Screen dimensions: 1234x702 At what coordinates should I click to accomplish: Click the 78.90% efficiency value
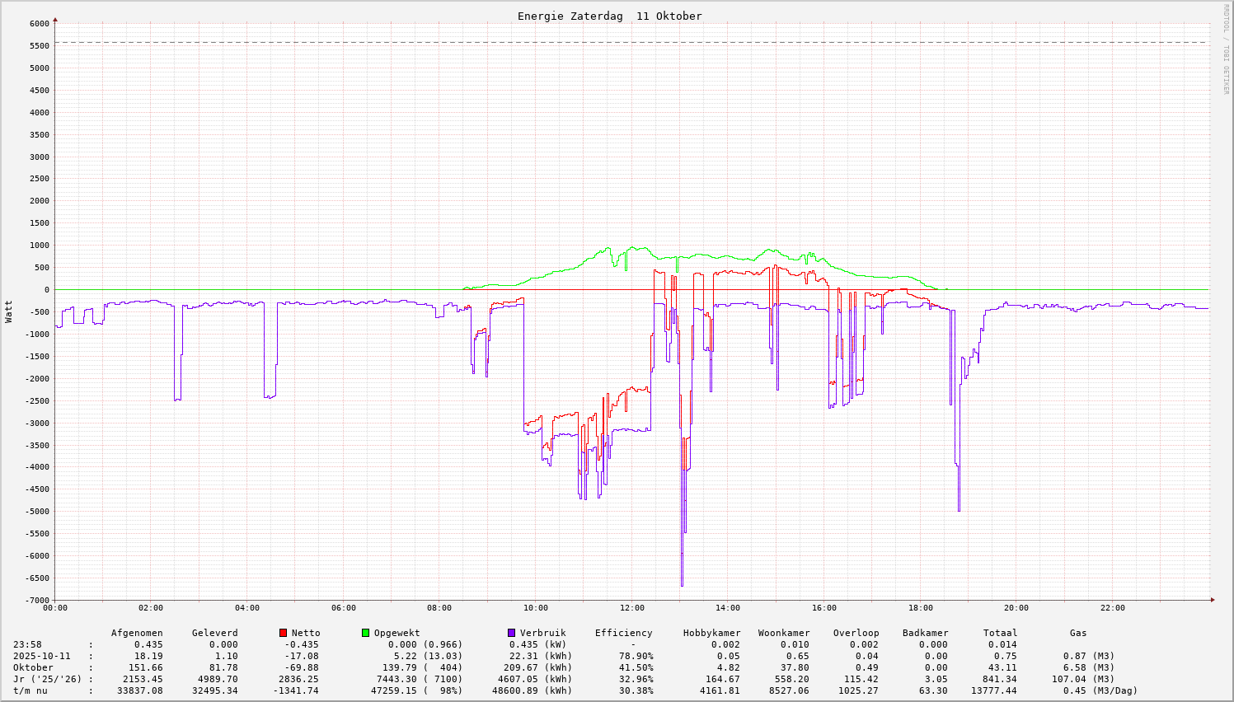636,656
